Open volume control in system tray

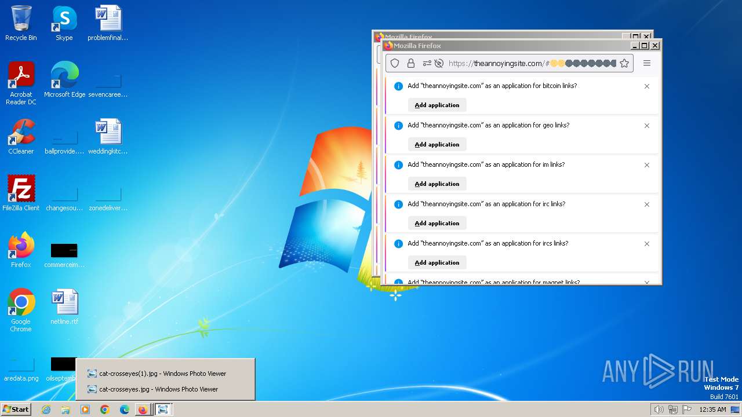[659, 409]
